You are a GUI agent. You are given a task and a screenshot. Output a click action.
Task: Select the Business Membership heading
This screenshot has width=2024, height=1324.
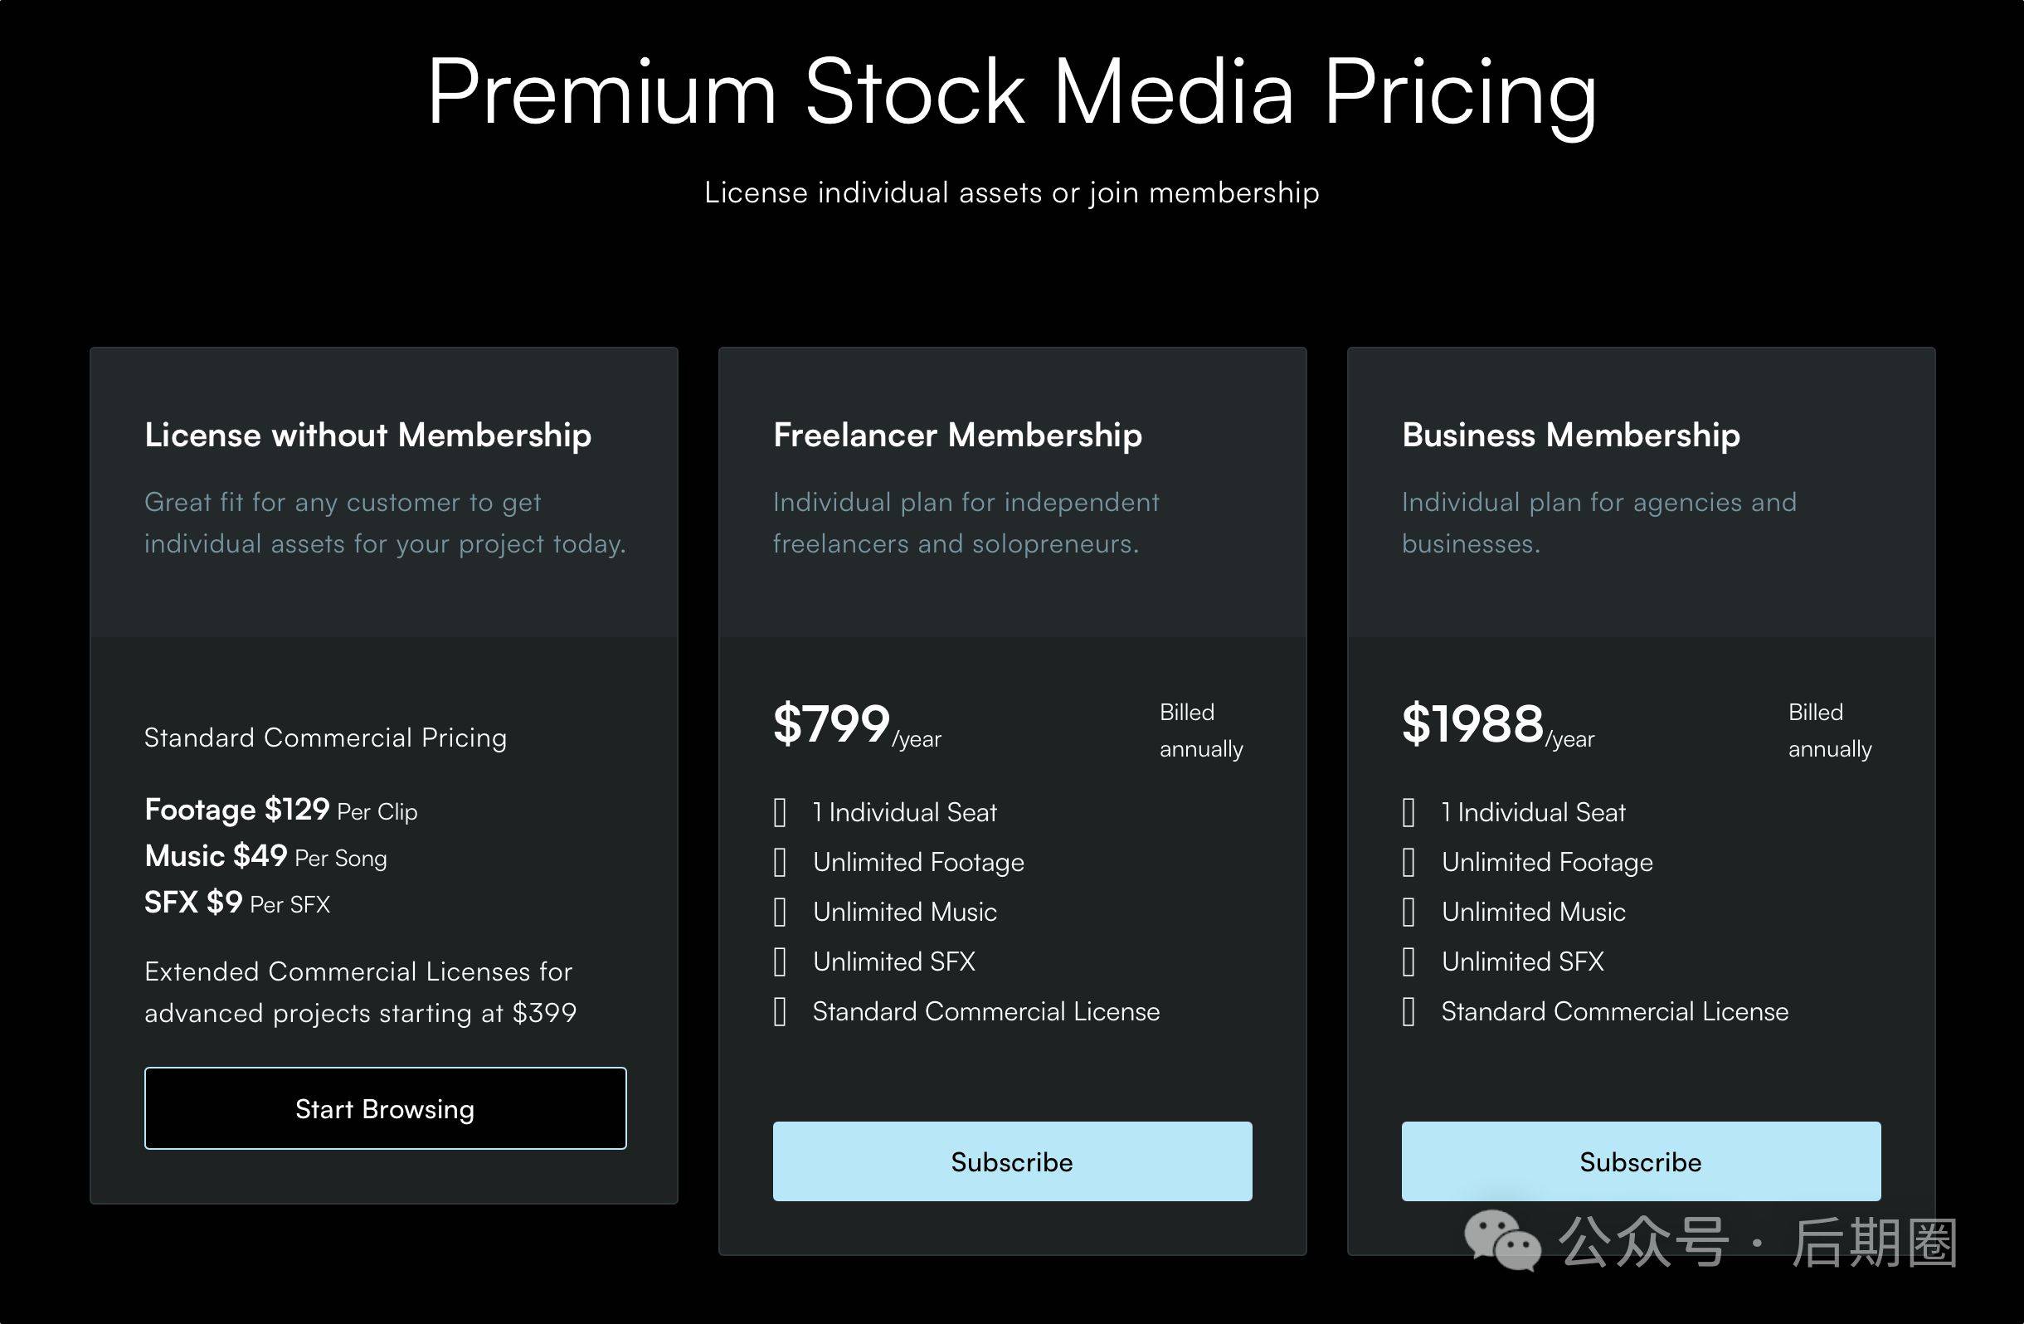1571,436
